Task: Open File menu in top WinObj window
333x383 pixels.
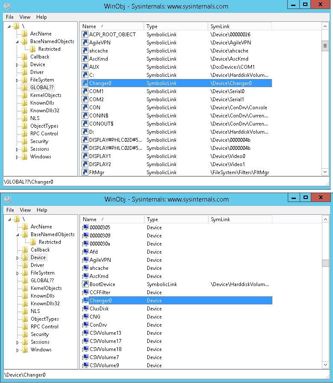Action: click(x=10, y=17)
